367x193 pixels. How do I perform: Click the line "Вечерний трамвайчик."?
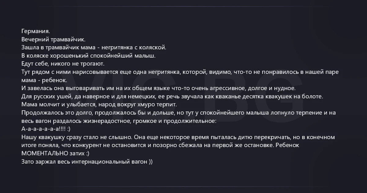54,39
